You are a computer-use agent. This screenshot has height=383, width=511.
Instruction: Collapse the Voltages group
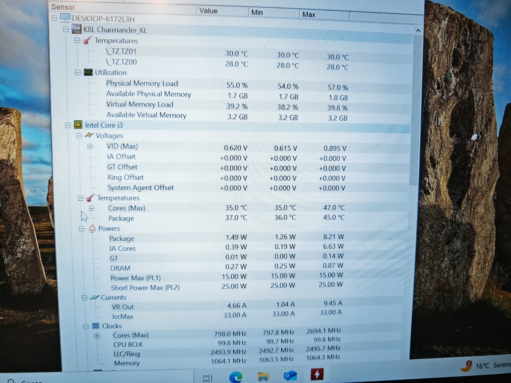click(x=79, y=136)
